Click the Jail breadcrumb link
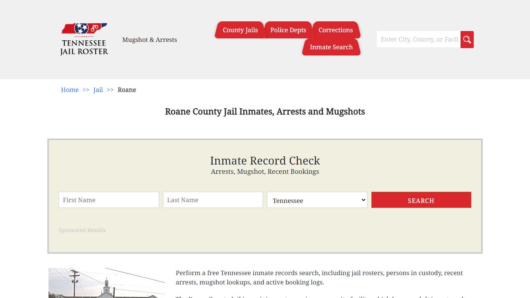 click(x=98, y=90)
